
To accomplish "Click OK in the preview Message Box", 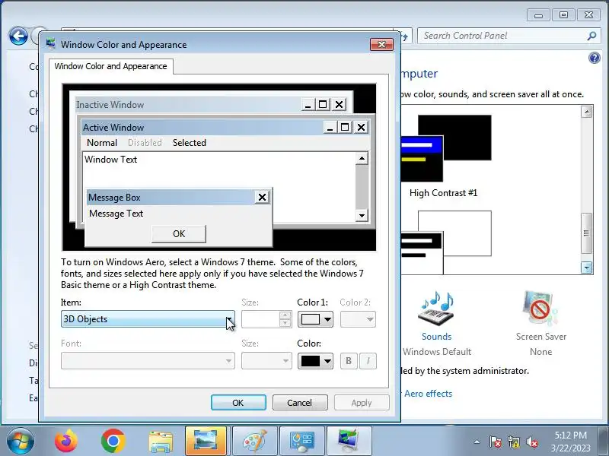I will [179, 234].
